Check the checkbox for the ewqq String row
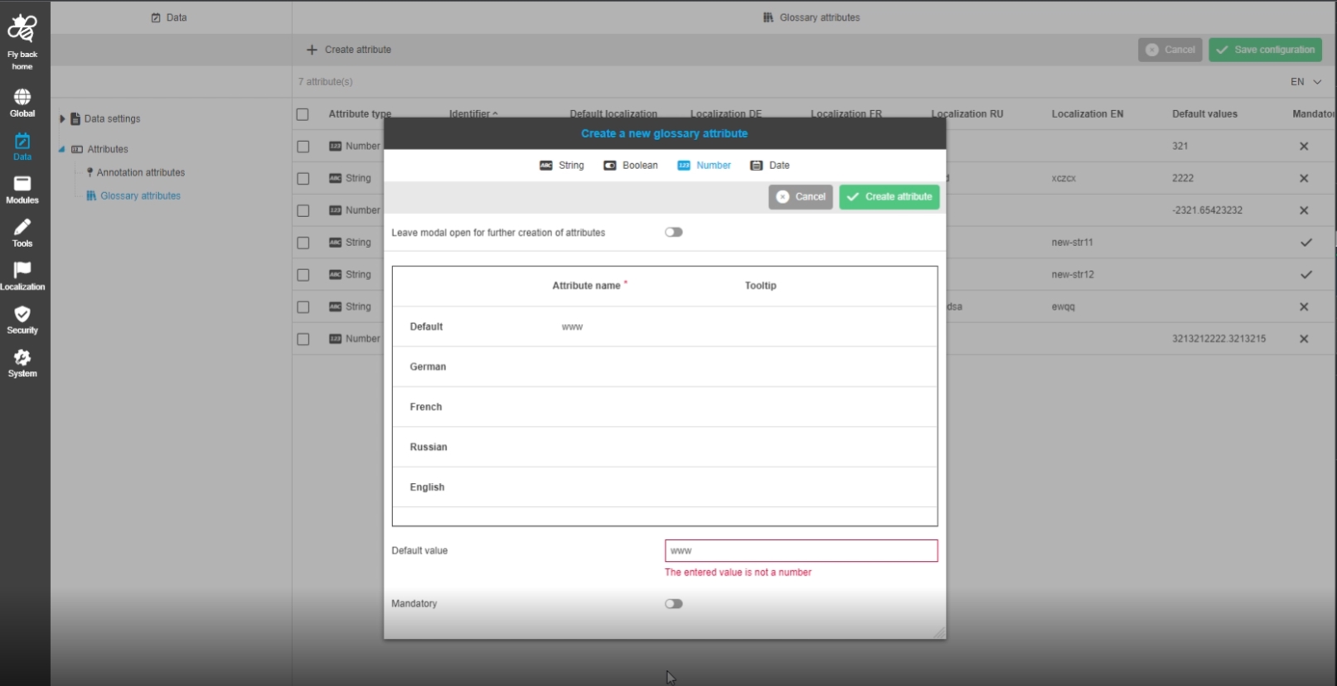Viewport: 1337px width, 686px height. (x=303, y=307)
